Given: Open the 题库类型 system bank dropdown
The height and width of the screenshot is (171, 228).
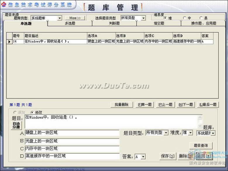Looking at the screenshot, I should [60, 18].
